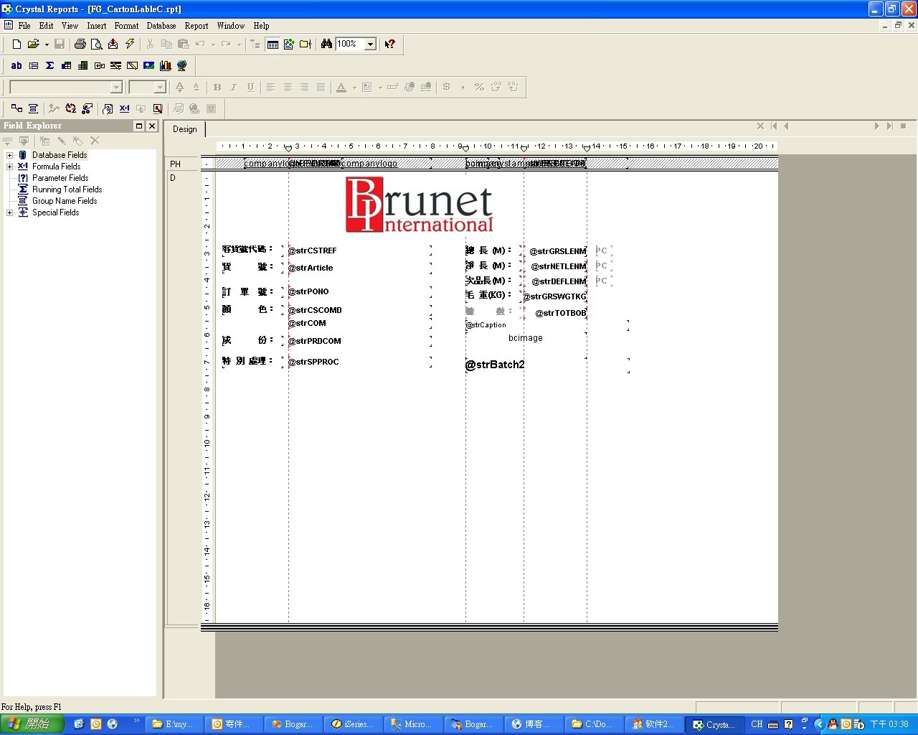Click the Print icon
The height and width of the screenshot is (735, 918).
[x=80, y=44]
